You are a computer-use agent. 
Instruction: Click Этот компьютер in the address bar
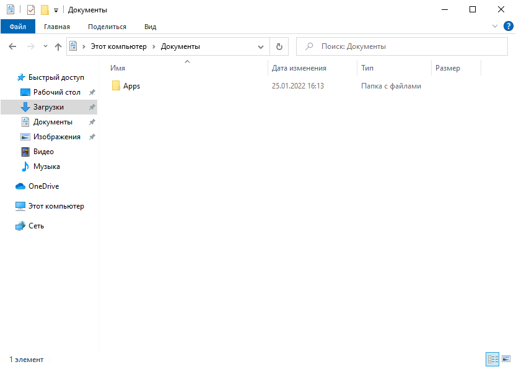click(119, 46)
